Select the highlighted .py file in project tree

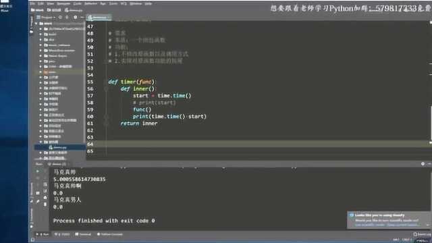(60, 147)
